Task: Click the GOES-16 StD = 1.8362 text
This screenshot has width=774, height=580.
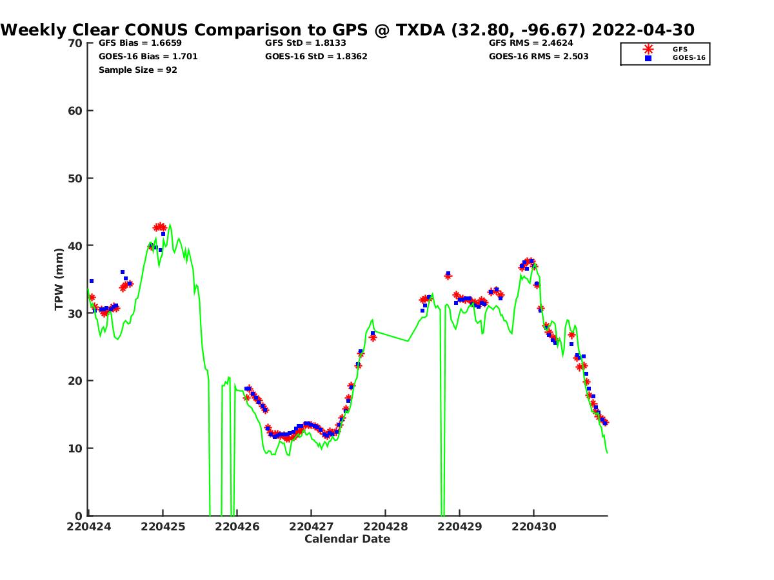Action: 316,57
